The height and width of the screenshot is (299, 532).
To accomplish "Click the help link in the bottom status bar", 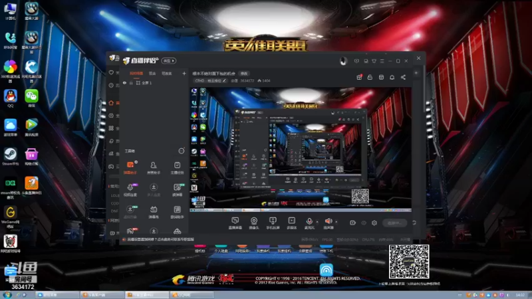I will pyautogui.click(x=160, y=239).
